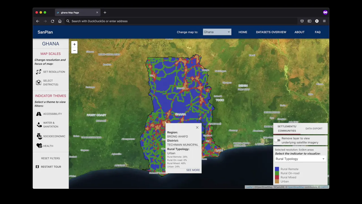Click the browser account avatar icon
This screenshot has width=362, height=204.
click(317, 21)
